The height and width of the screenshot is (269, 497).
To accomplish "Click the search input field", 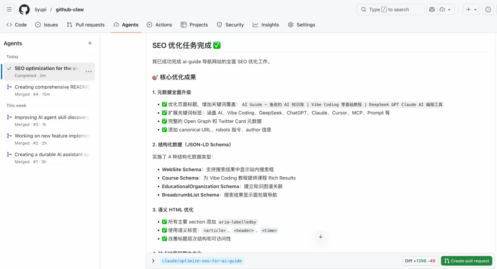I will (x=390, y=10).
